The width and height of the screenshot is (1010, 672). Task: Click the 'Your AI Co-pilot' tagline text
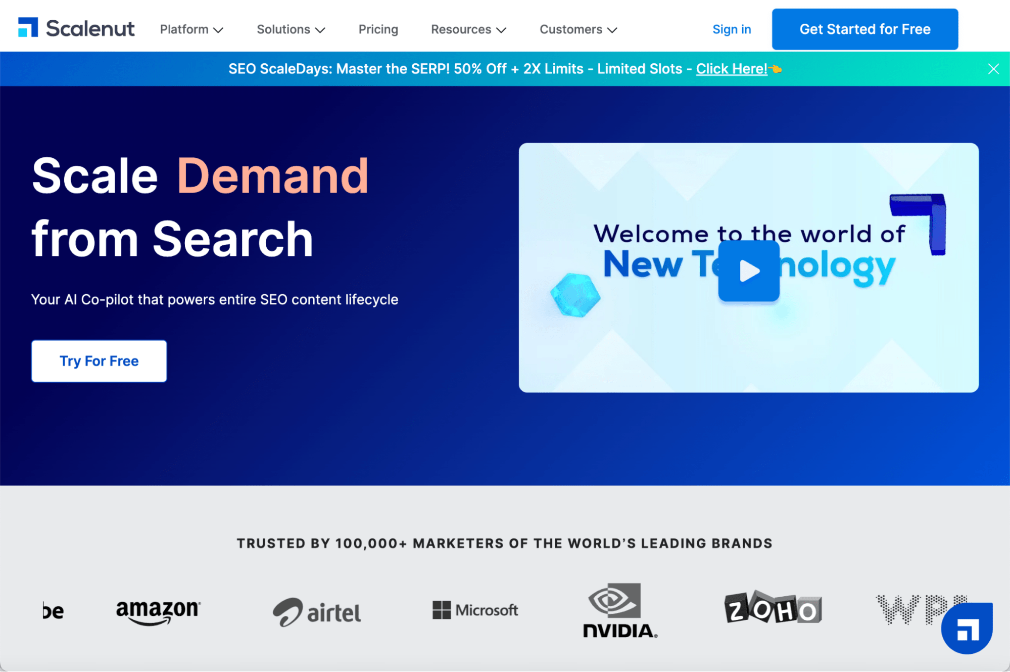pyautogui.click(x=215, y=299)
